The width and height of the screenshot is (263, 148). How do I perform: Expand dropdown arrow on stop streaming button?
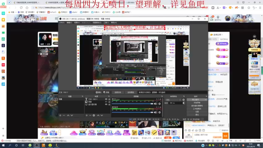[x=206, y=100]
